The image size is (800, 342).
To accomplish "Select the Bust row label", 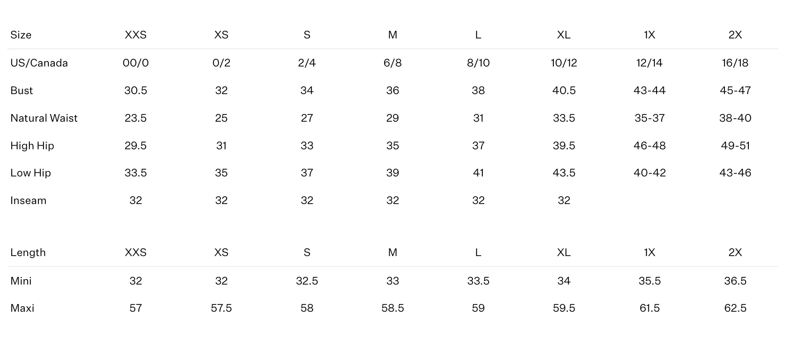I will [22, 90].
